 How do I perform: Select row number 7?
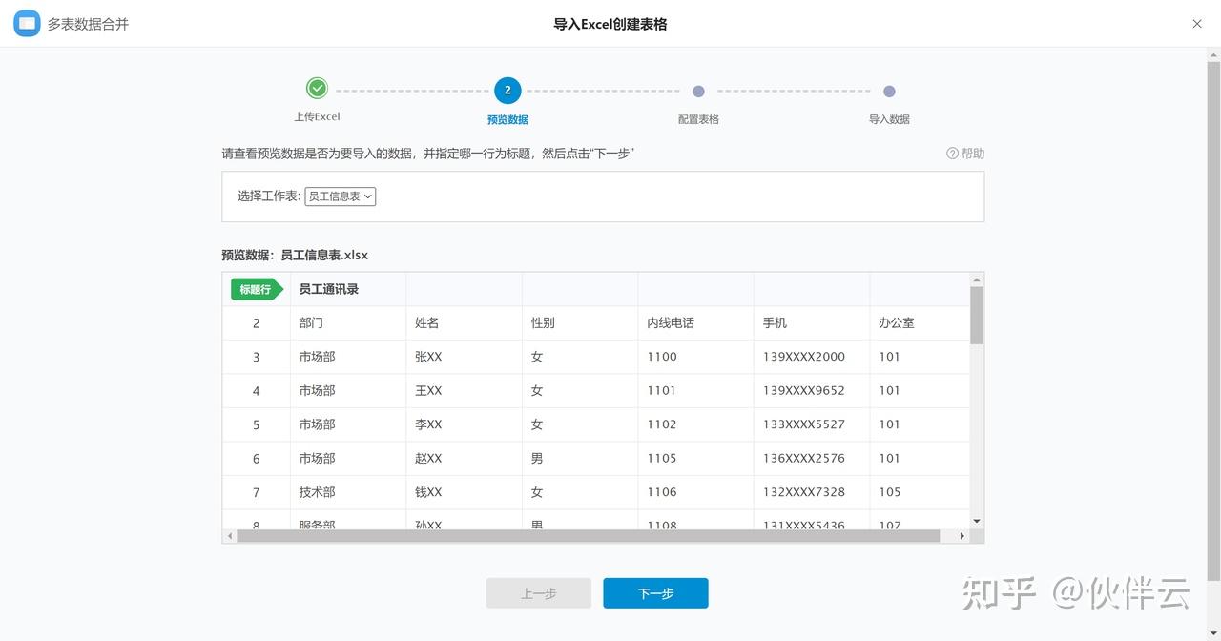[x=256, y=492]
